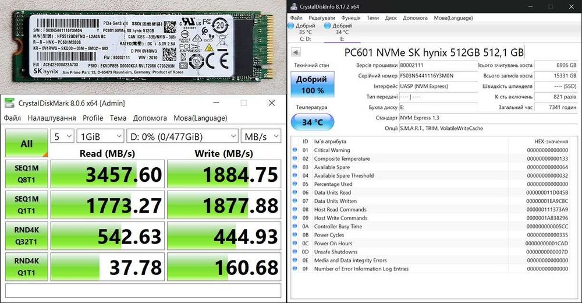582x303 pixels.
Task: Open the drive selector D: 0% (0/477GiB)
Action: [x=182, y=136]
